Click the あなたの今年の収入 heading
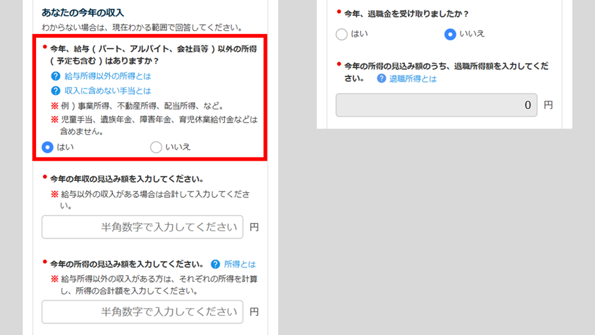This screenshot has width=595, height=335. pyautogui.click(x=83, y=12)
